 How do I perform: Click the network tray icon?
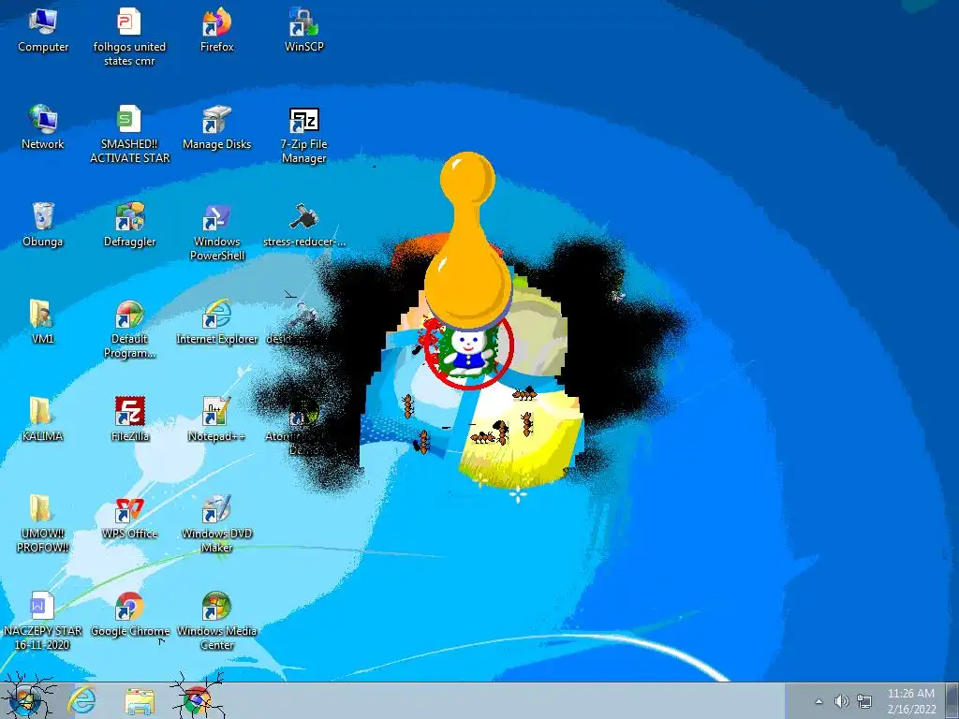864,701
